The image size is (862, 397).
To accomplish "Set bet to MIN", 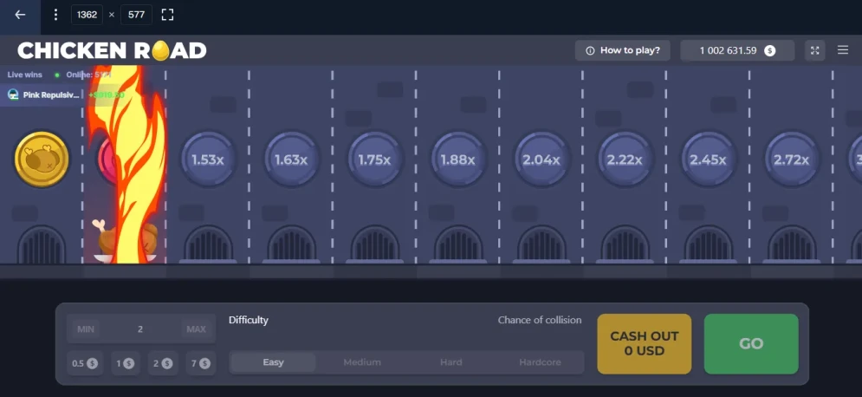I will click(86, 329).
